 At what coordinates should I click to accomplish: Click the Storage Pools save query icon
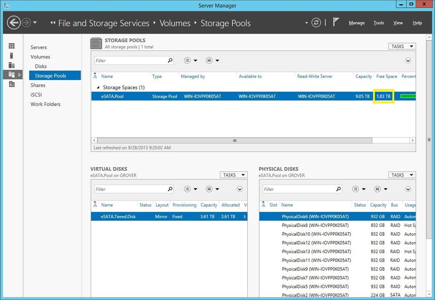(x=209, y=61)
